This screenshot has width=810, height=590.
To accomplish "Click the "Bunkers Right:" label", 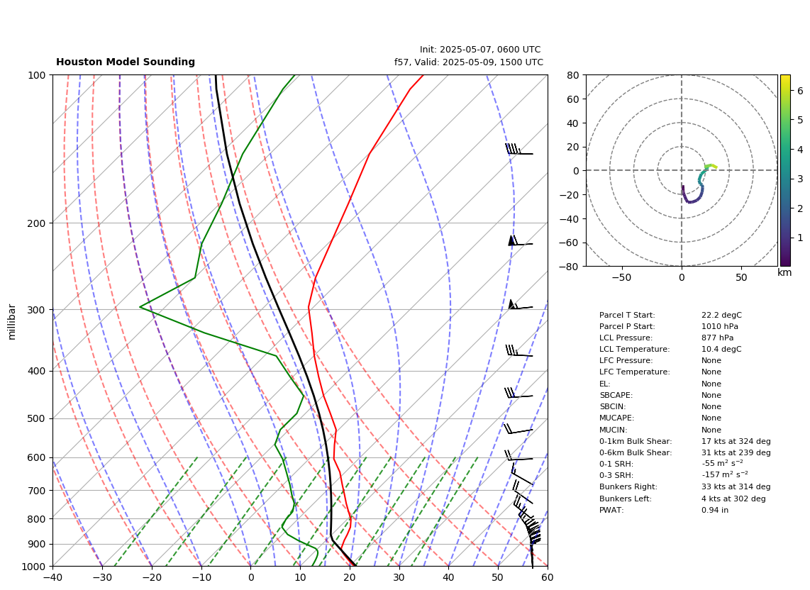I will click(628, 486).
